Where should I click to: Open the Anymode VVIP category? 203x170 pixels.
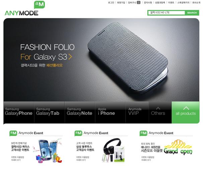137,112
